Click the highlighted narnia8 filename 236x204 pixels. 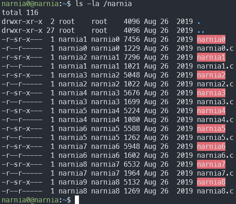coord(211,182)
